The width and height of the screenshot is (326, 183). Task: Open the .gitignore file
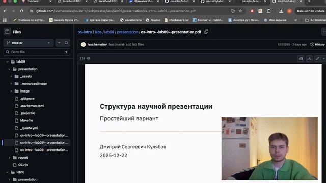pos(27,99)
